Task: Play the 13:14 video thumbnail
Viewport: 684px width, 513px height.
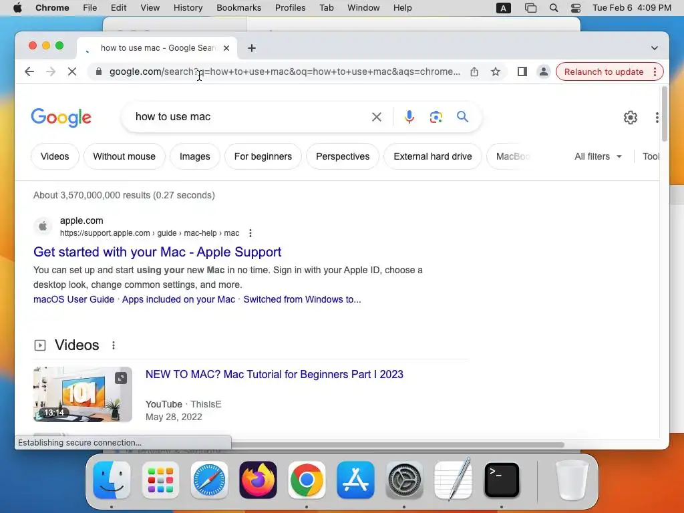Action: [x=83, y=394]
